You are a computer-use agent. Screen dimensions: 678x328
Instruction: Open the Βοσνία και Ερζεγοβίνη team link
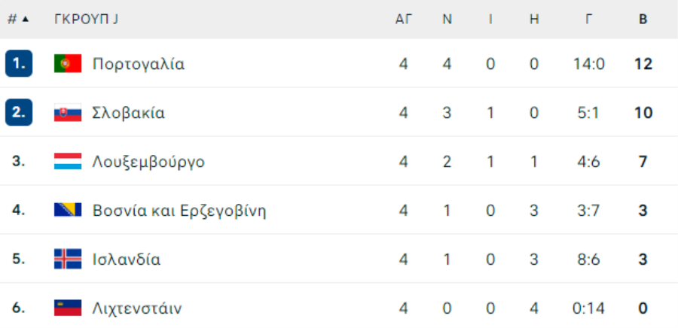click(x=179, y=211)
